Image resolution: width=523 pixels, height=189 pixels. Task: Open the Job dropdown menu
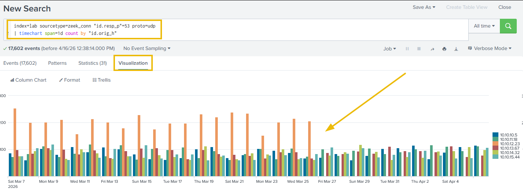(390, 49)
